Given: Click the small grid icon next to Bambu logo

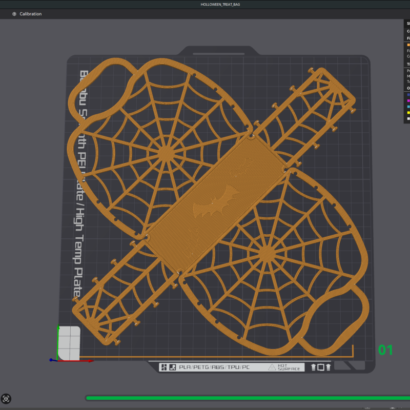Looking at the screenshot, I should pyautogui.click(x=164, y=367).
